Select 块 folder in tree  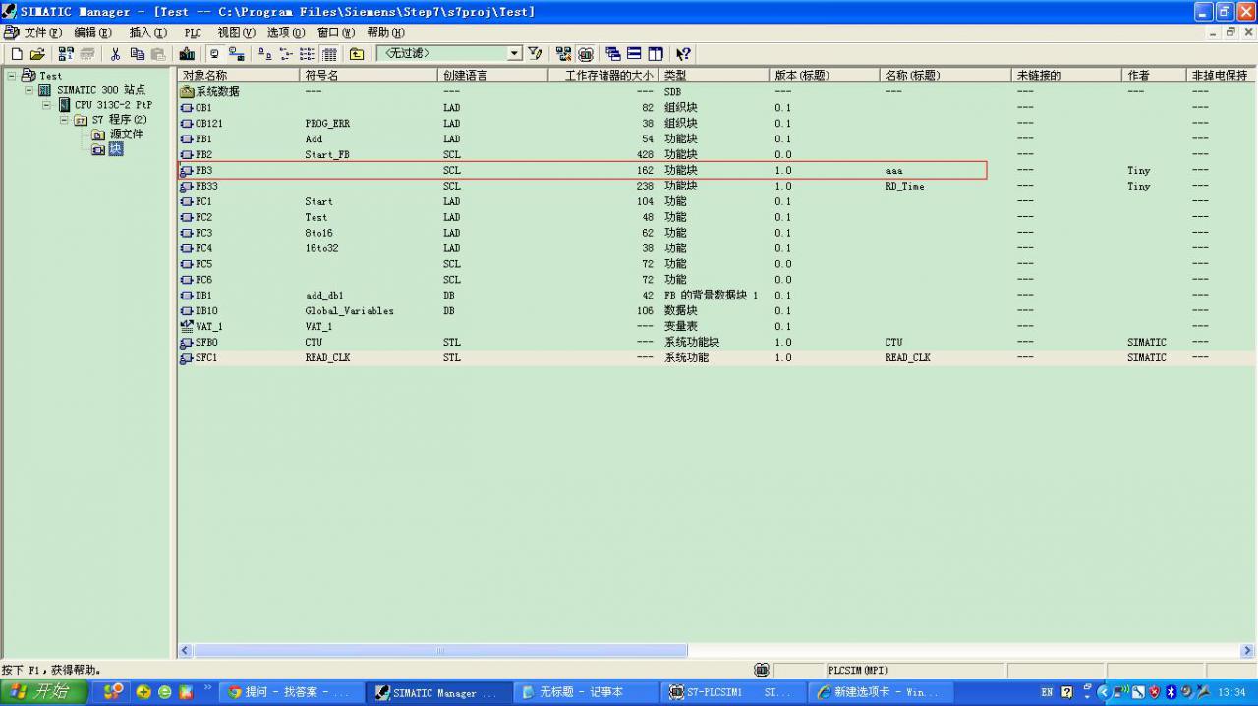click(x=116, y=149)
